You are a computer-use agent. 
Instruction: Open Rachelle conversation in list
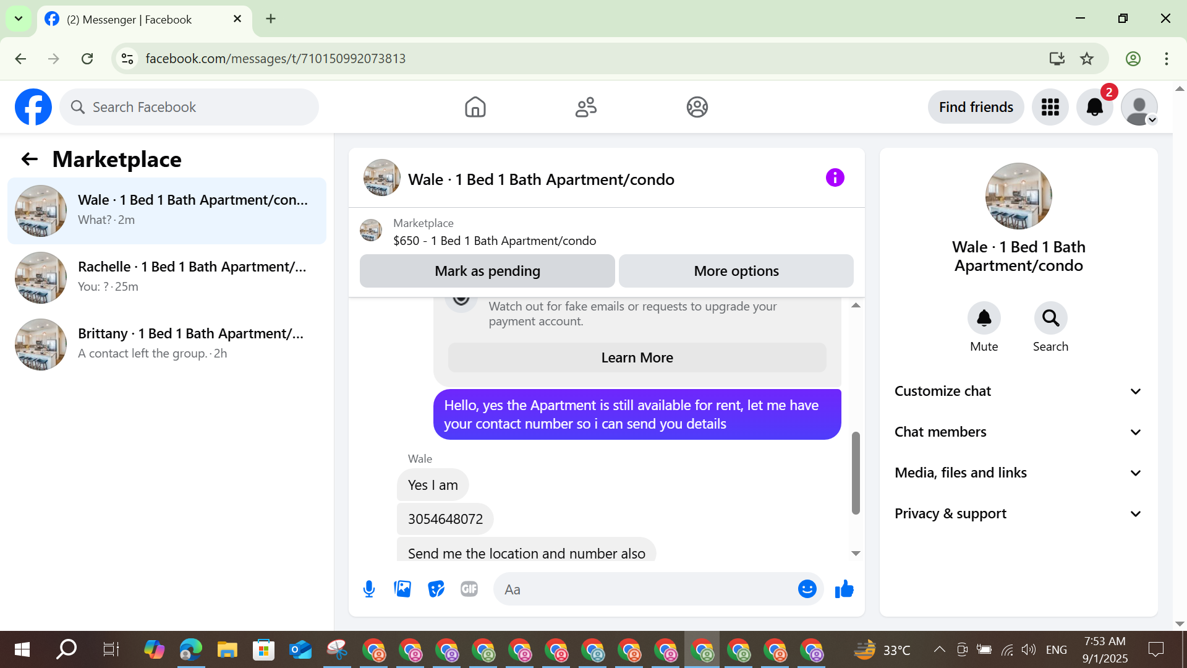[167, 278]
